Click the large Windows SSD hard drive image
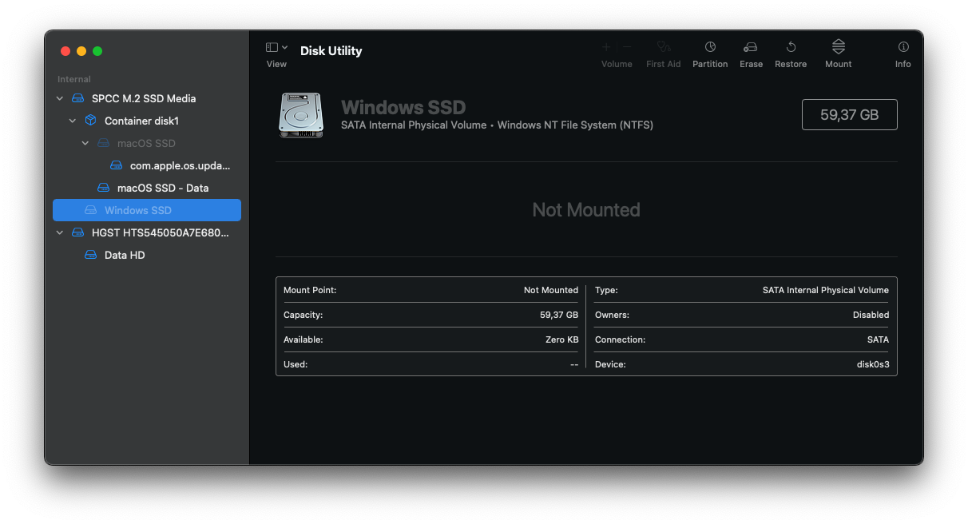968x524 pixels. click(301, 115)
